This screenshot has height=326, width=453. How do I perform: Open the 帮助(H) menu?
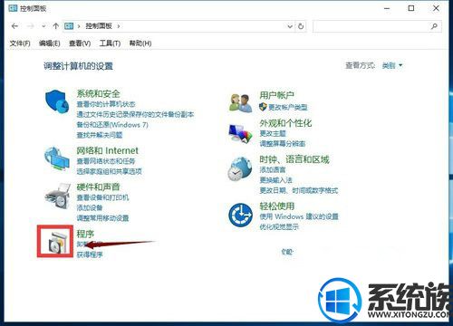click(140, 43)
